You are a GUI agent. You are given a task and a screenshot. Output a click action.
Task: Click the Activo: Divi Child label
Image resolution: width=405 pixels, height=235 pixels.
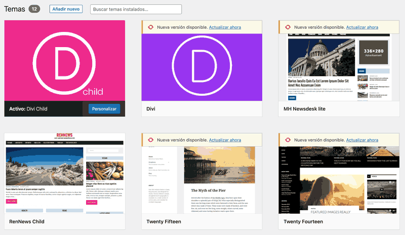(x=28, y=109)
